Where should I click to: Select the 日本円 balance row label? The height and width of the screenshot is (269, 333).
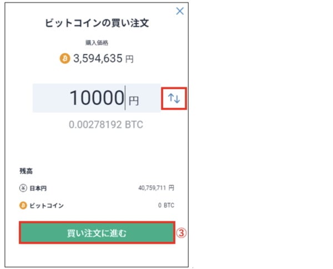(x=38, y=188)
